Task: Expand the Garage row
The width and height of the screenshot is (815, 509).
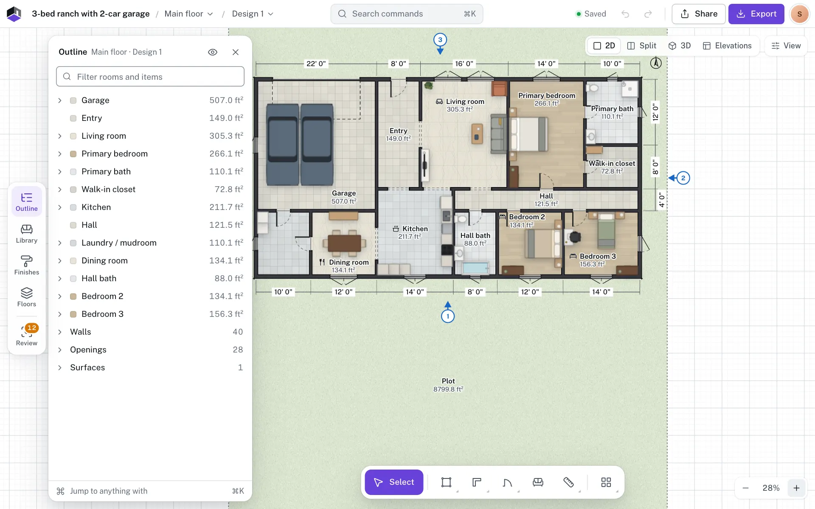Action: pyautogui.click(x=60, y=101)
